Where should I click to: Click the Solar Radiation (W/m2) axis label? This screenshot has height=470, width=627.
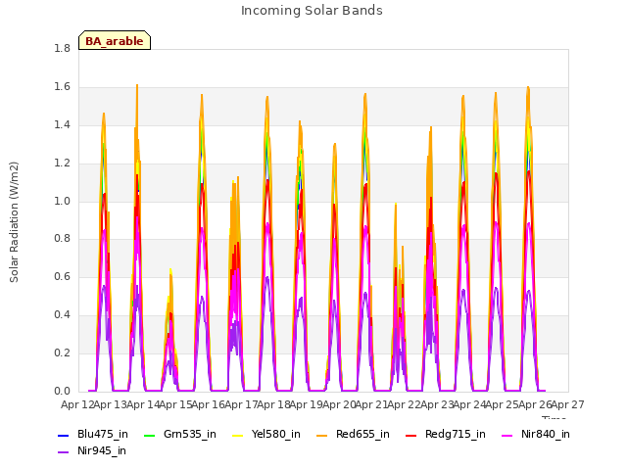coord(14,222)
